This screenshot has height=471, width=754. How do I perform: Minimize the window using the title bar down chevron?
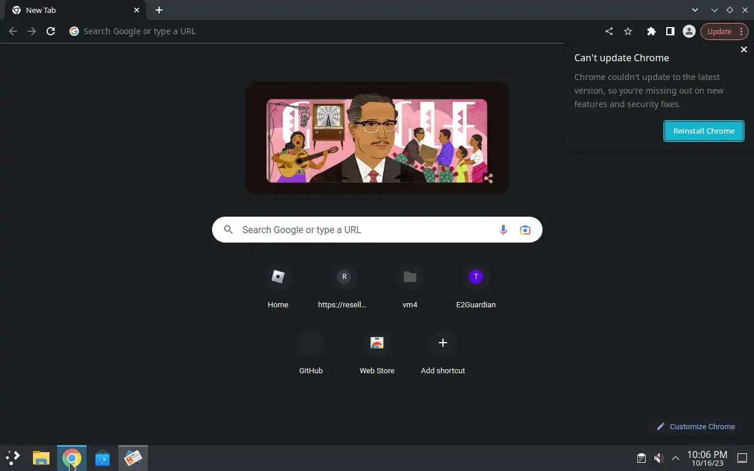pyautogui.click(x=715, y=10)
